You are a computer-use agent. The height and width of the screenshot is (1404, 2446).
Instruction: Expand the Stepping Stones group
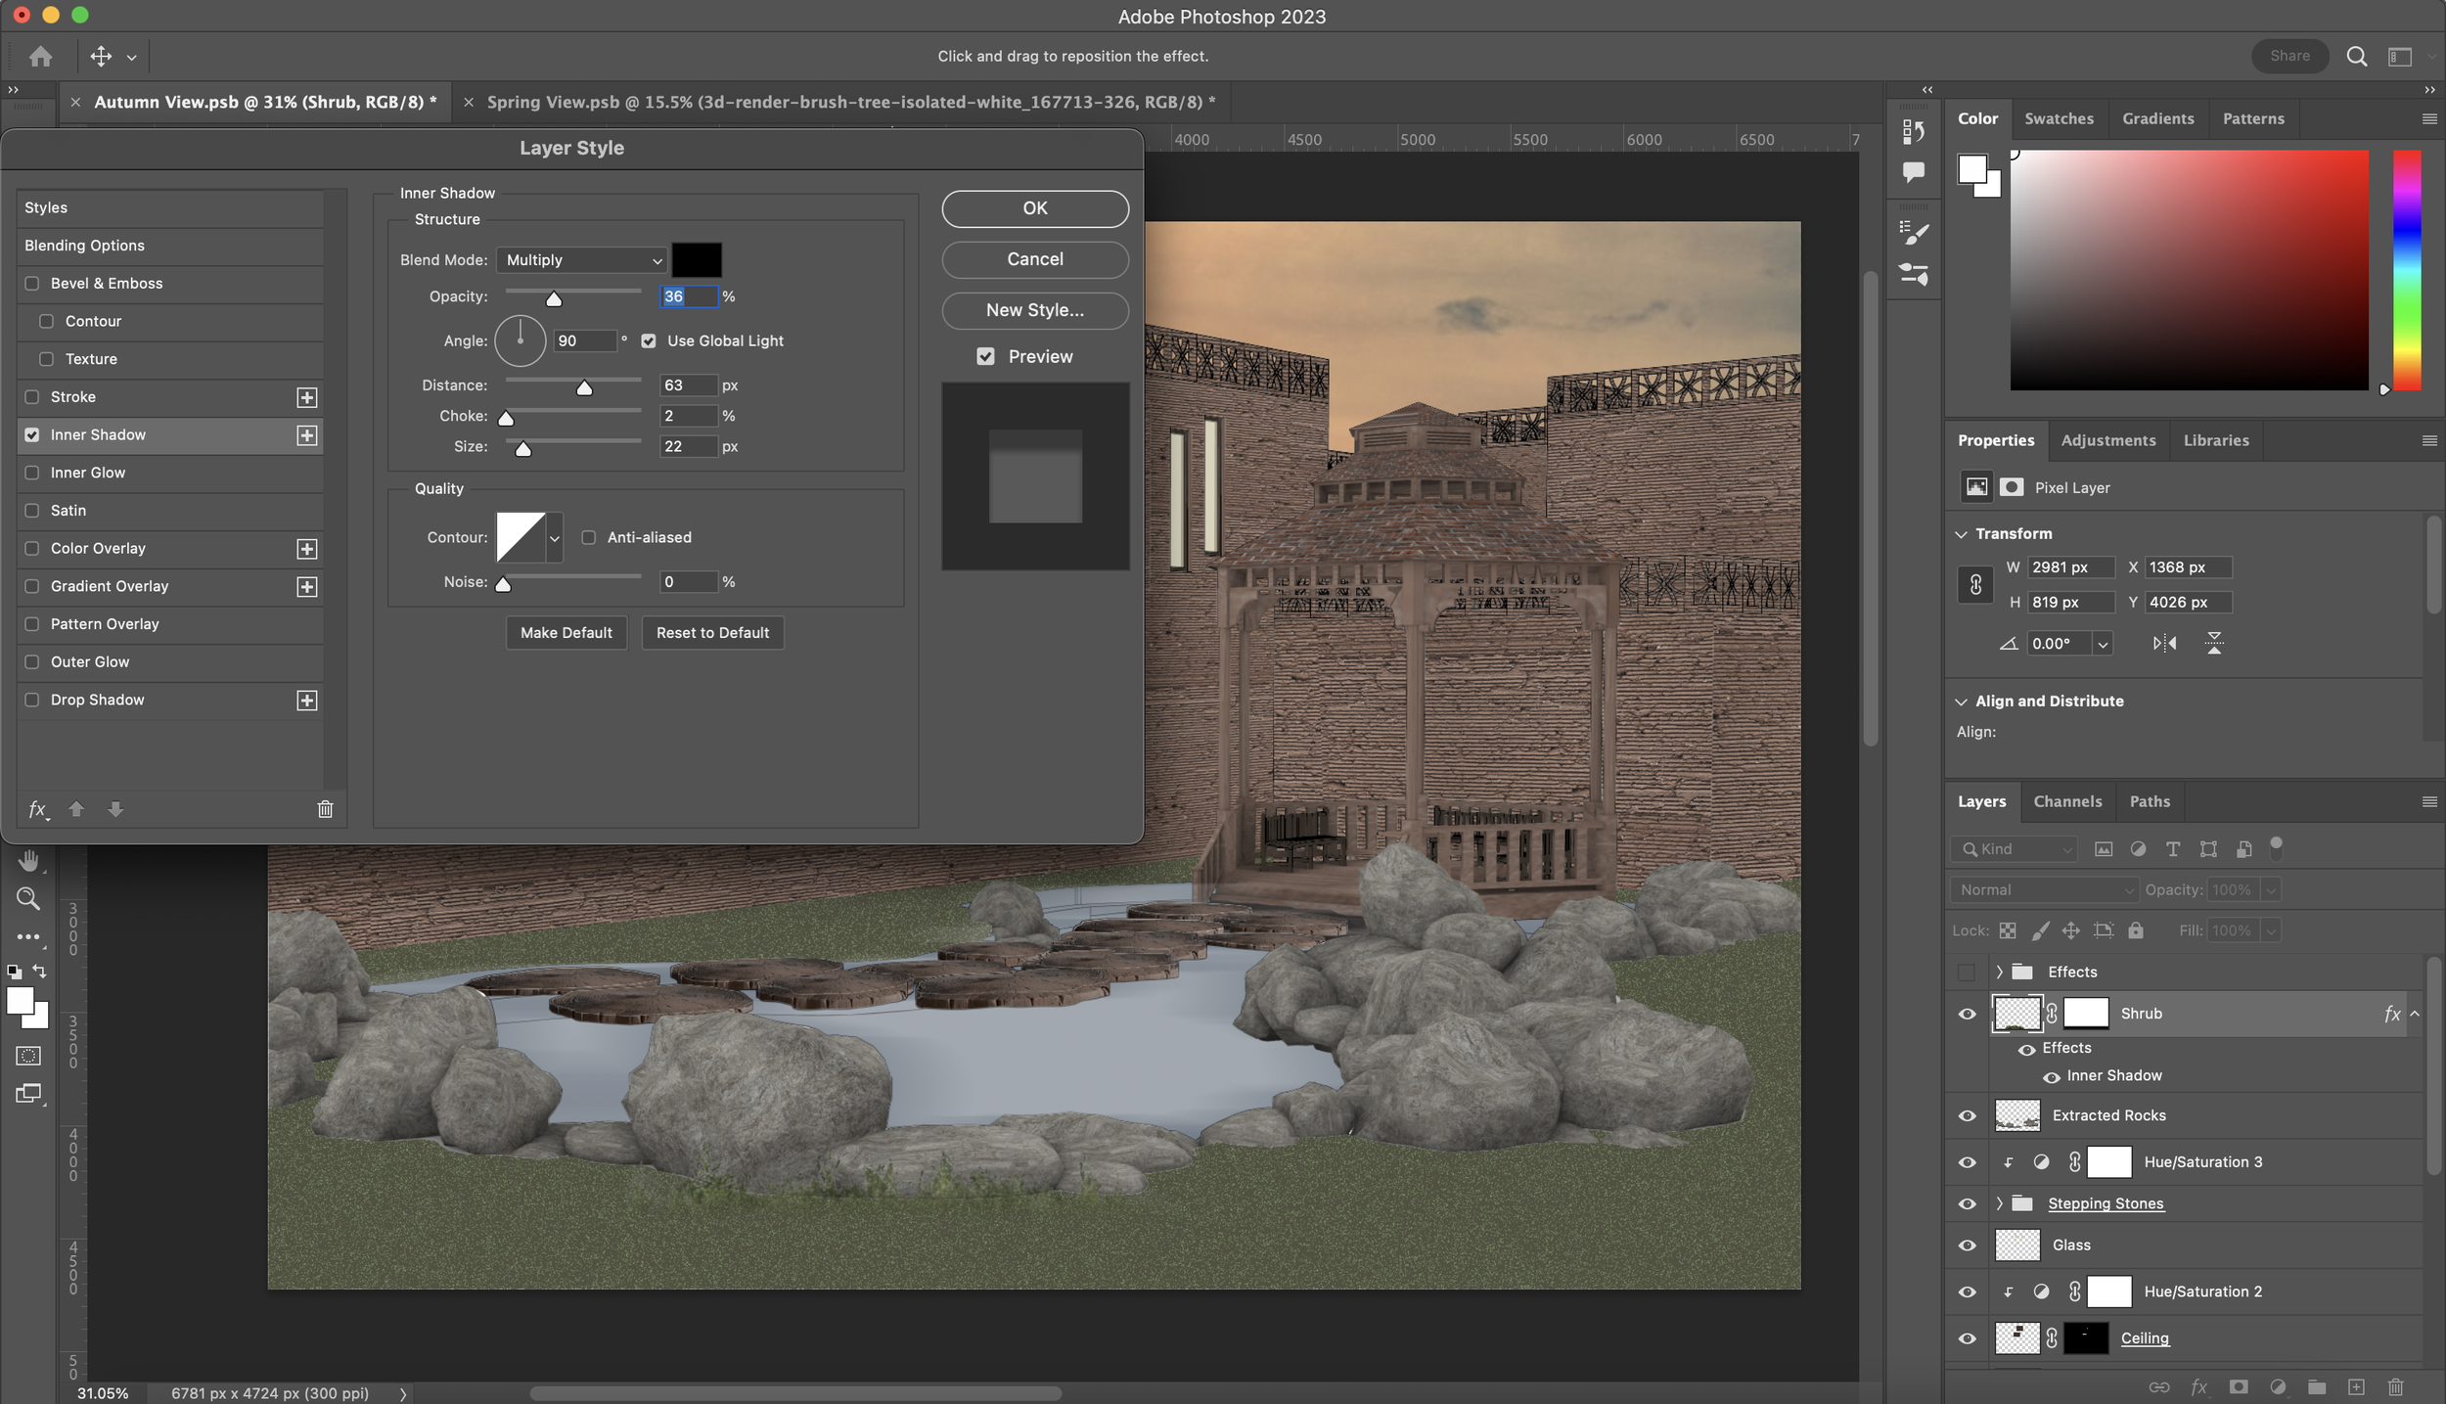(1999, 1204)
